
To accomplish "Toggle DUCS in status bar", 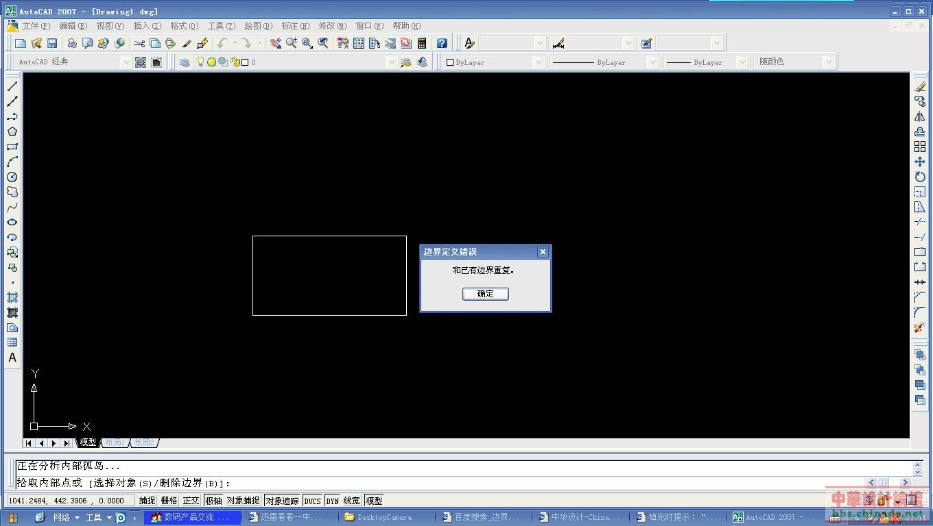I will coord(313,501).
